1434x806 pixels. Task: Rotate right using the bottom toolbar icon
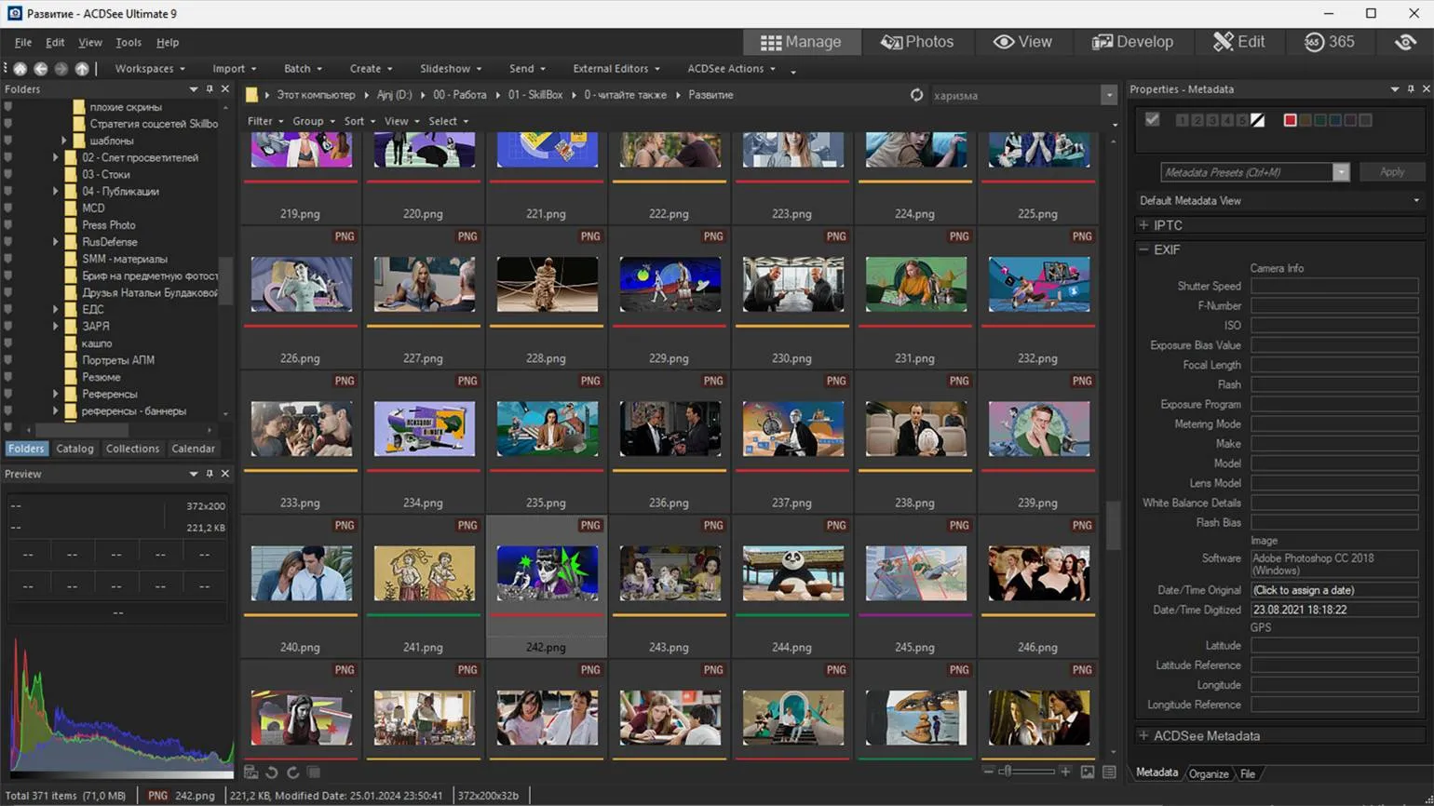(292, 772)
